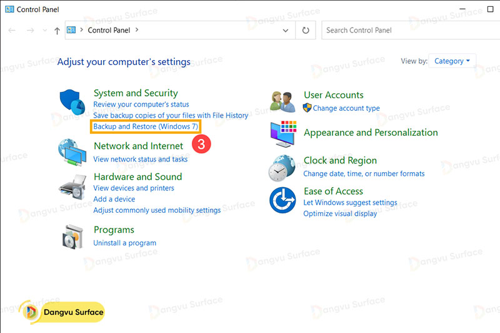
Task: Click the Programs disc box icon
Action: (72, 237)
